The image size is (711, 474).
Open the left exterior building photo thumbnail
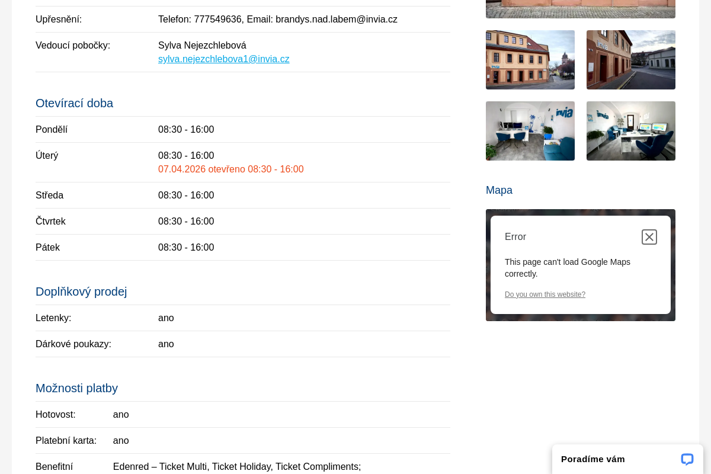tap(530, 60)
